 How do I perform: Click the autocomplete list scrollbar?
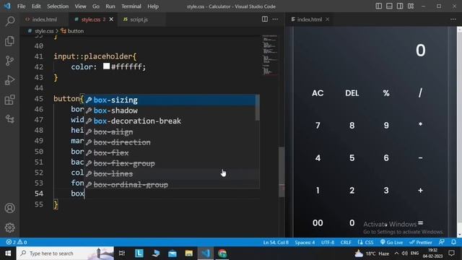tap(258, 108)
